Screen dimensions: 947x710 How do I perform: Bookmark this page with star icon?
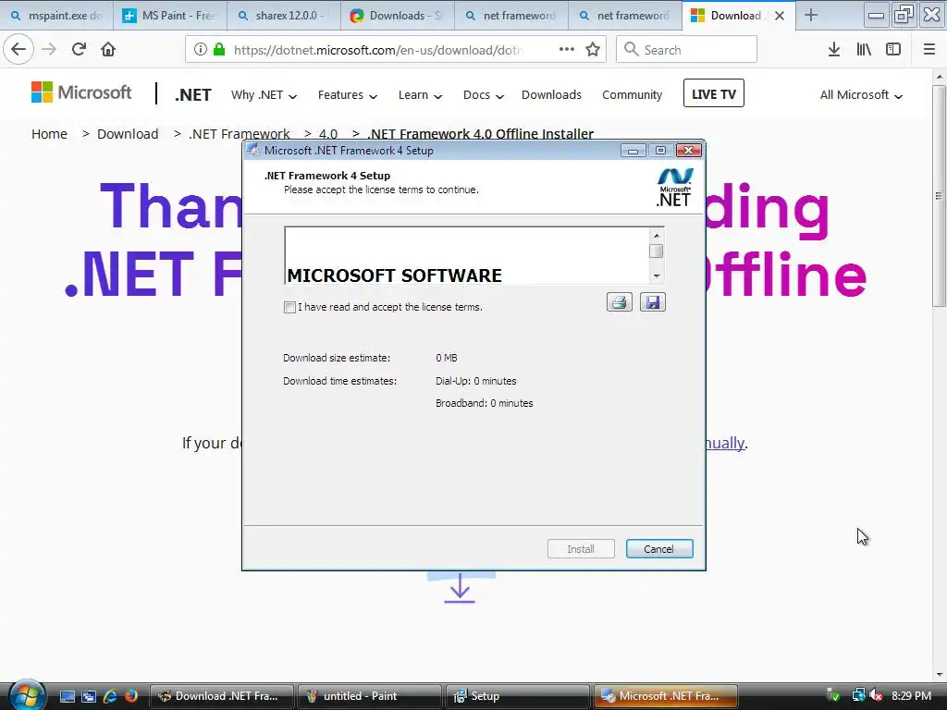point(593,50)
